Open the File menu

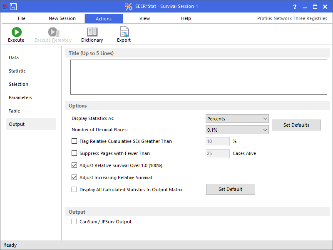(22, 18)
